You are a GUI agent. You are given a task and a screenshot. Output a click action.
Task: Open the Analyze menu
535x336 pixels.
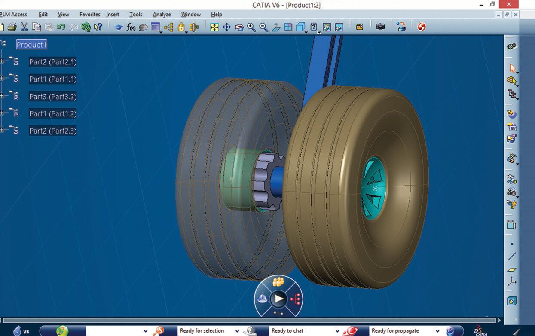(x=162, y=15)
